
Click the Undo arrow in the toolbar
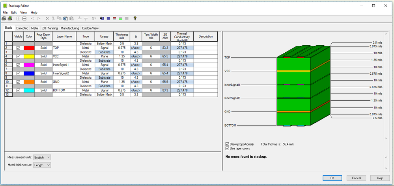click(x=32, y=18)
